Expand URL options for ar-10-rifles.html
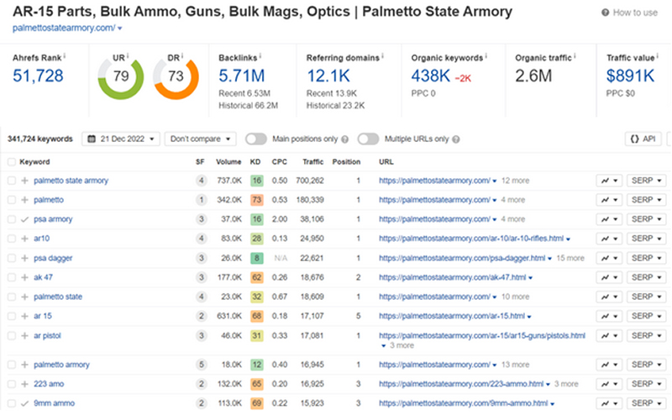This screenshot has height=420, width=672. (x=569, y=239)
